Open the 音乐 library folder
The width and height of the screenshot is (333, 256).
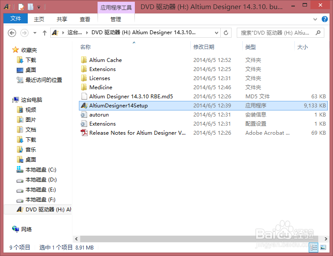[x=31, y=150]
